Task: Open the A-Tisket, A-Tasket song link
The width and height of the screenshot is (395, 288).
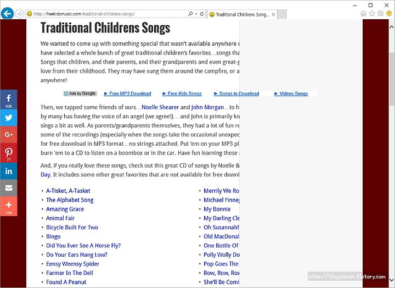Action: 68,191
